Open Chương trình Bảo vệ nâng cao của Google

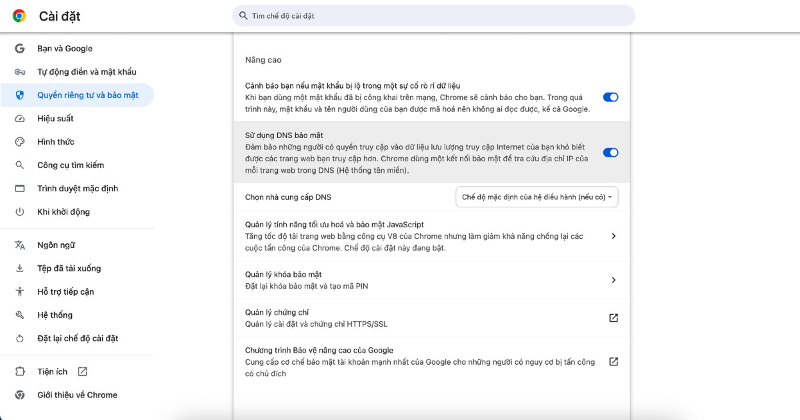click(x=613, y=361)
